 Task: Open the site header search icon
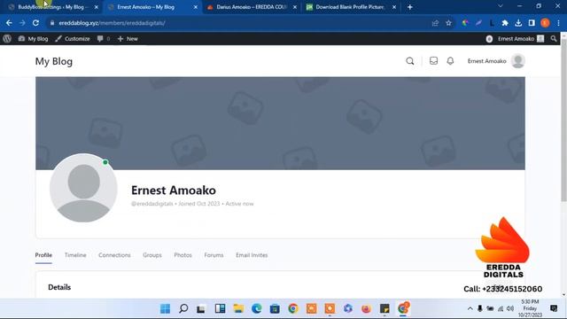pos(409,61)
